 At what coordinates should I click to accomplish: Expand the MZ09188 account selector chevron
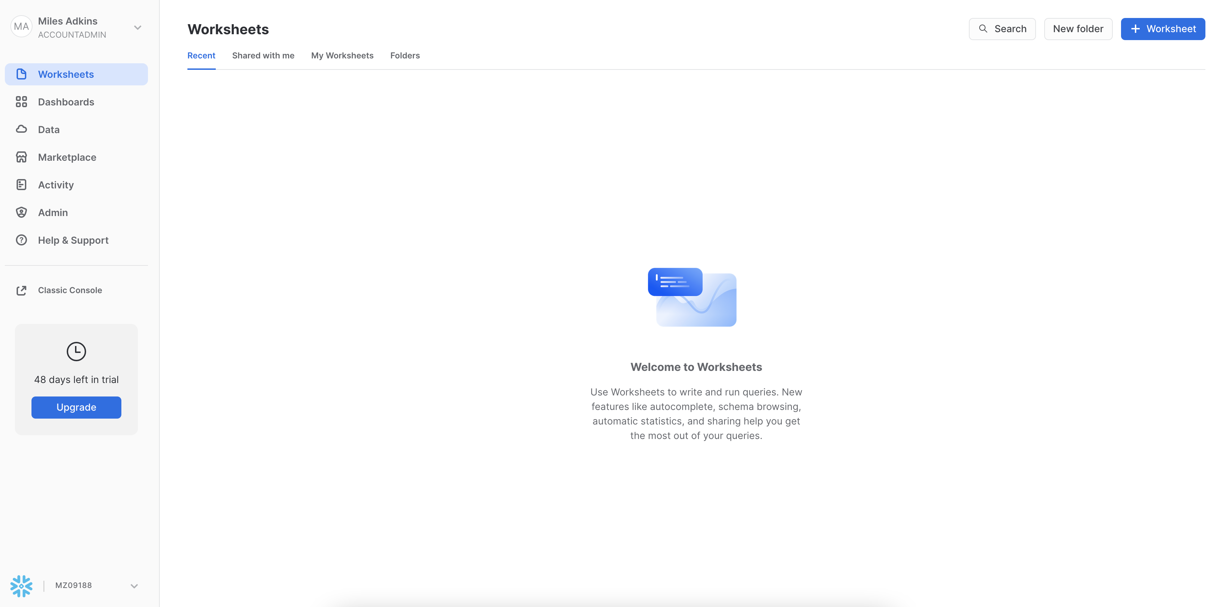134,586
